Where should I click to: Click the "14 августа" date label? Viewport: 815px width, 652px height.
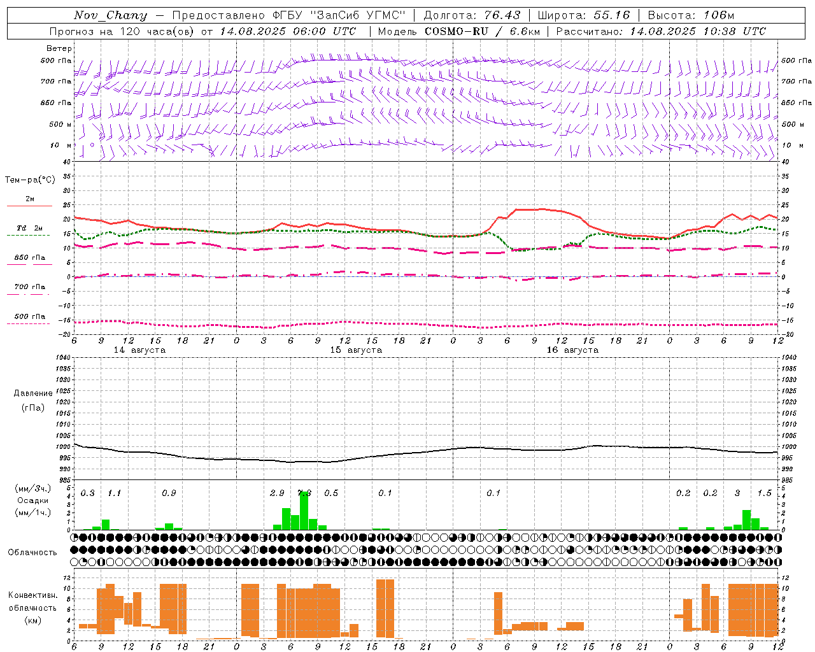(x=139, y=350)
